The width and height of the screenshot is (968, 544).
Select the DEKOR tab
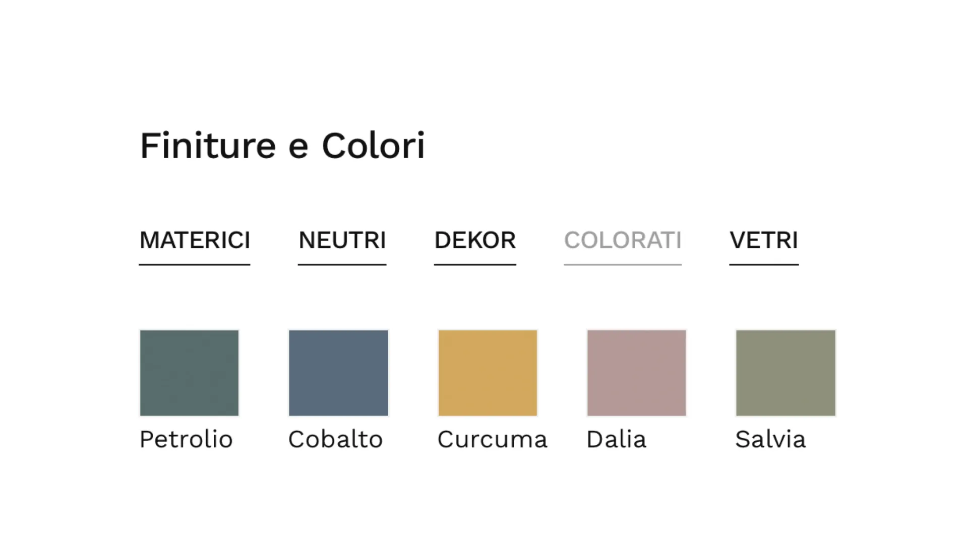pyautogui.click(x=475, y=240)
